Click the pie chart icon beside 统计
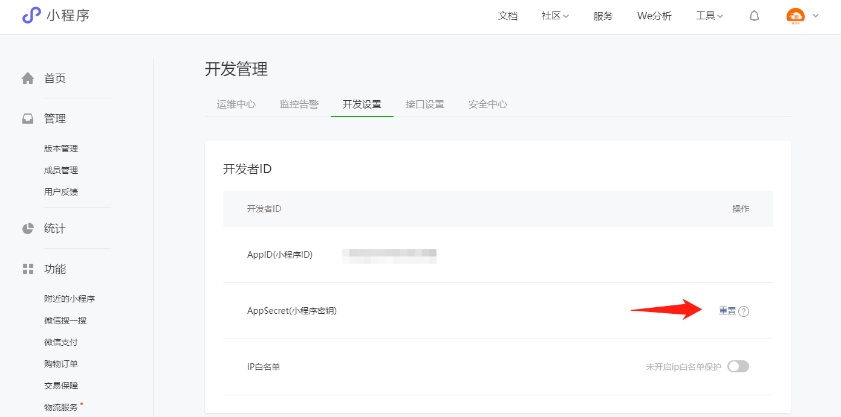The height and width of the screenshot is (417, 841). (28, 229)
